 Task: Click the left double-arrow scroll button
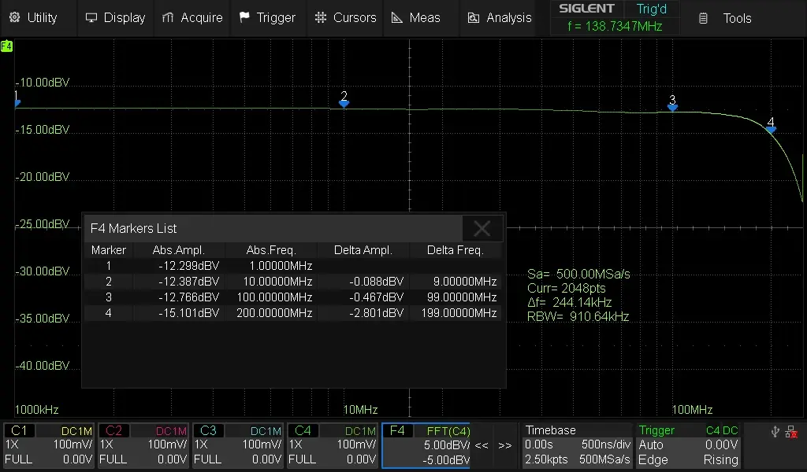(482, 445)
